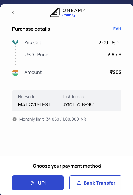Image resolution: width=133 pixels, height=195 pixels.
Task: Go back using the left chevron arrow
Action: click(x=13, y=12)
